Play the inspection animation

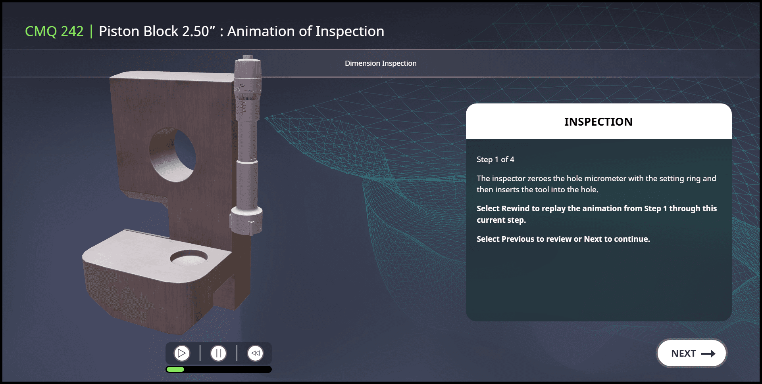click(182, 353)
